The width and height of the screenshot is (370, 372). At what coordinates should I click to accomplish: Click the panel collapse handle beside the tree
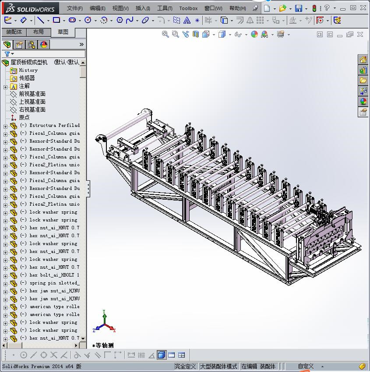click(x=88, y=189)
